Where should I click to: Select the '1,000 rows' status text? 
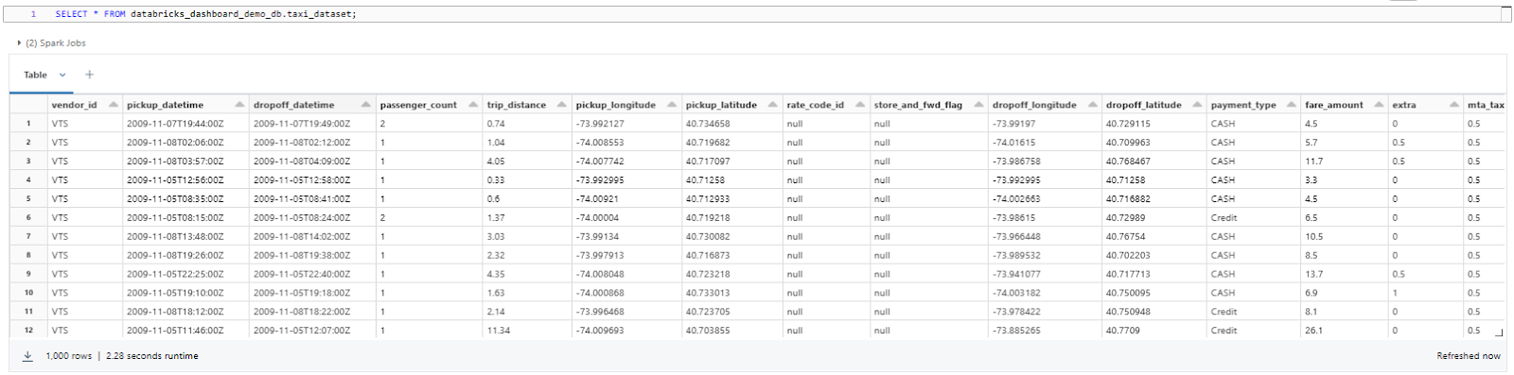point(69,356)
